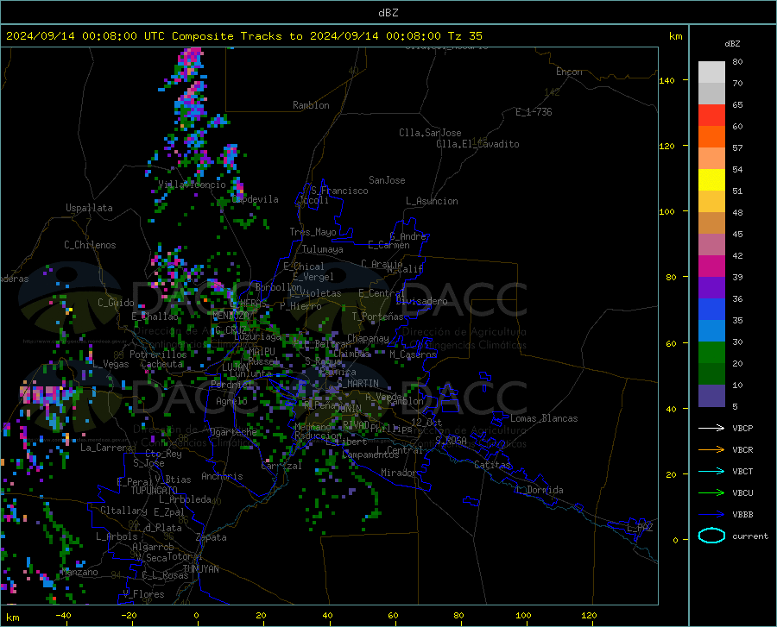
Task: Click the 'Potrerillos' map label
Action: [x=158, y=354]
